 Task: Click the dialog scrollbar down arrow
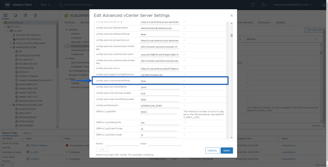pos(232,138)
